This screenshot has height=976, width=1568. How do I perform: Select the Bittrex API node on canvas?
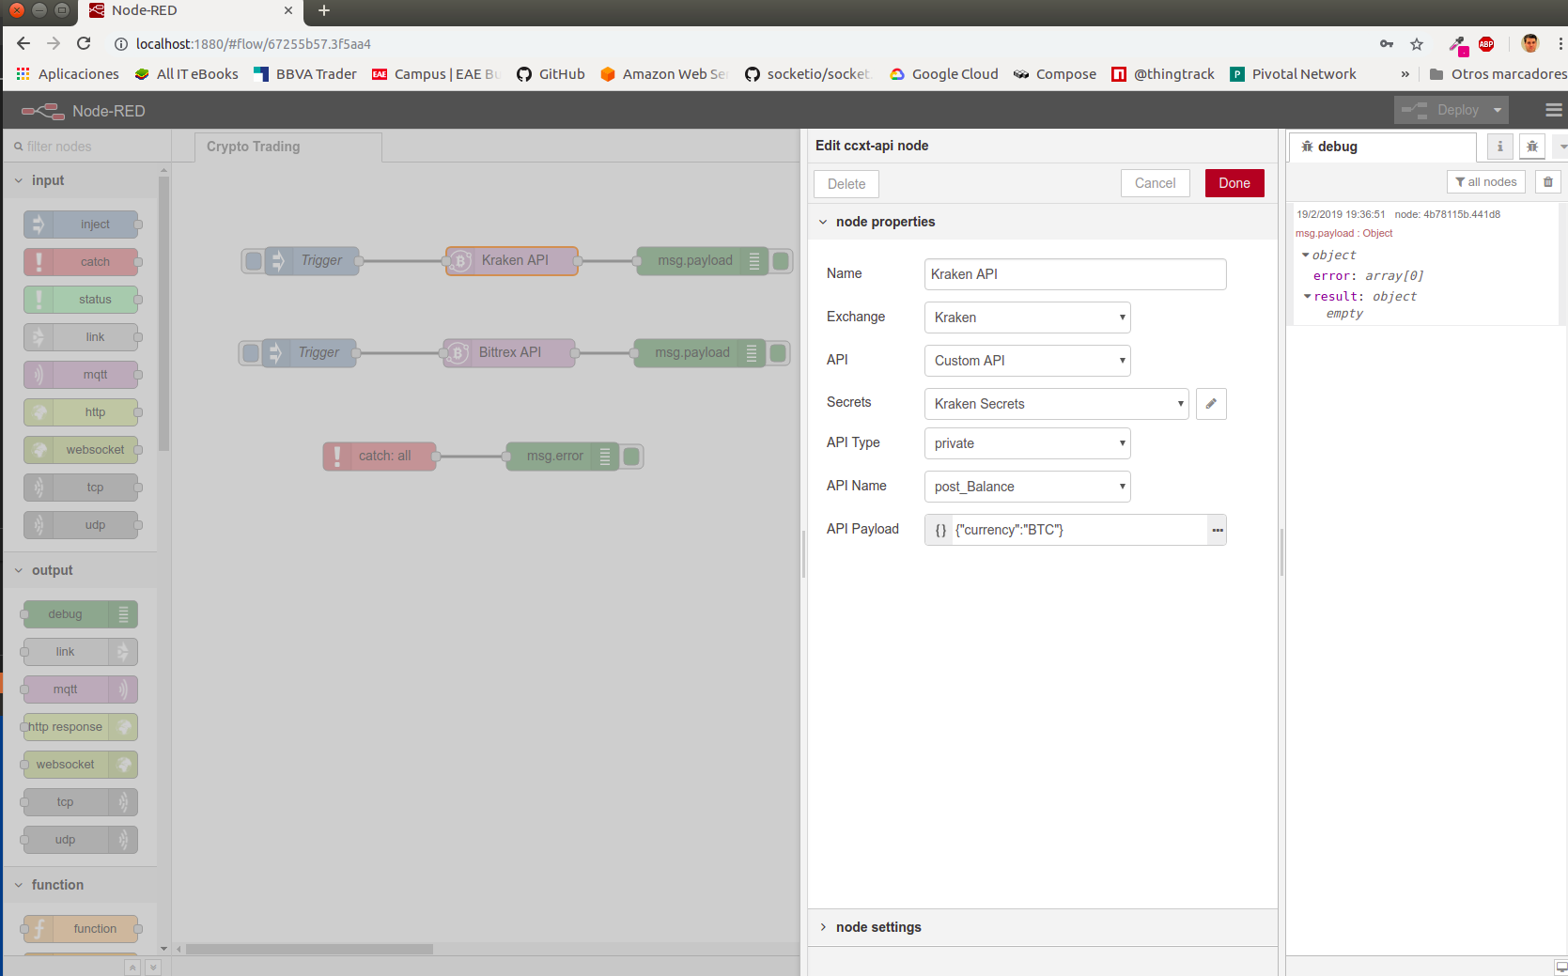click(x=509, y=353)
